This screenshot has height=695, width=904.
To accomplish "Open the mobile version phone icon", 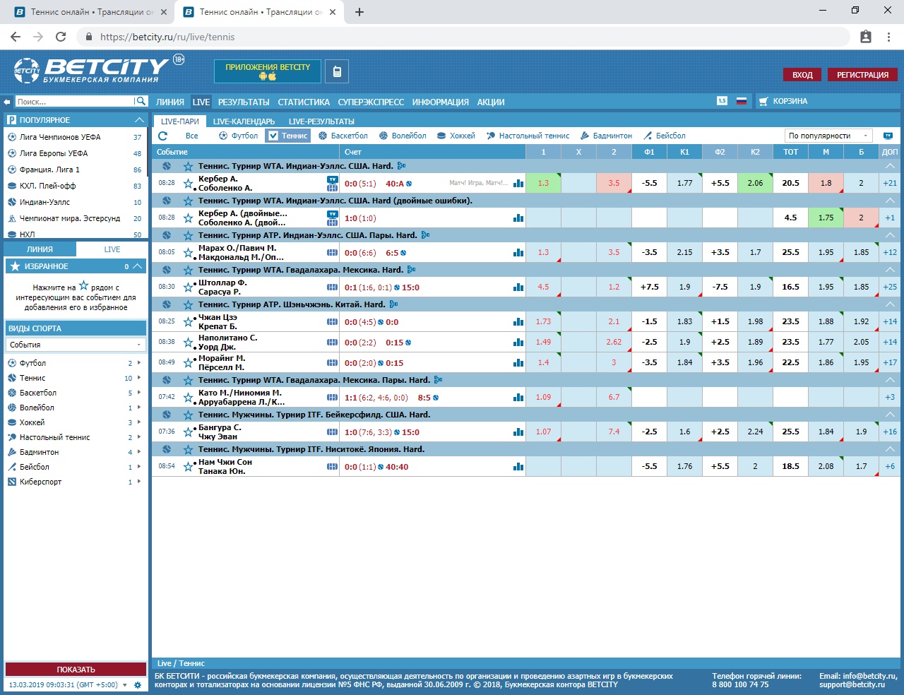I will (337, 71).
